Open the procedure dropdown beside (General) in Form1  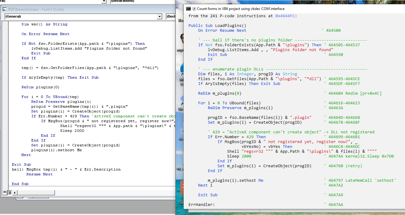(x=171, y=16)
